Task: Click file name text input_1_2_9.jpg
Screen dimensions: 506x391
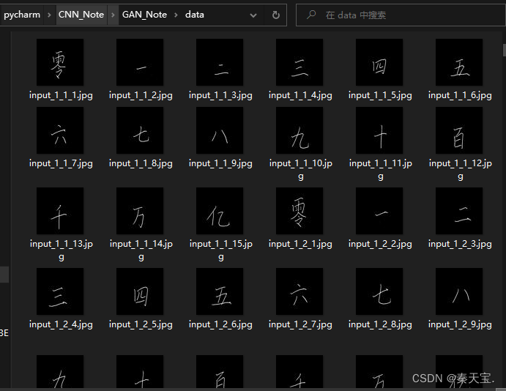Action: (x=460, y=324)
